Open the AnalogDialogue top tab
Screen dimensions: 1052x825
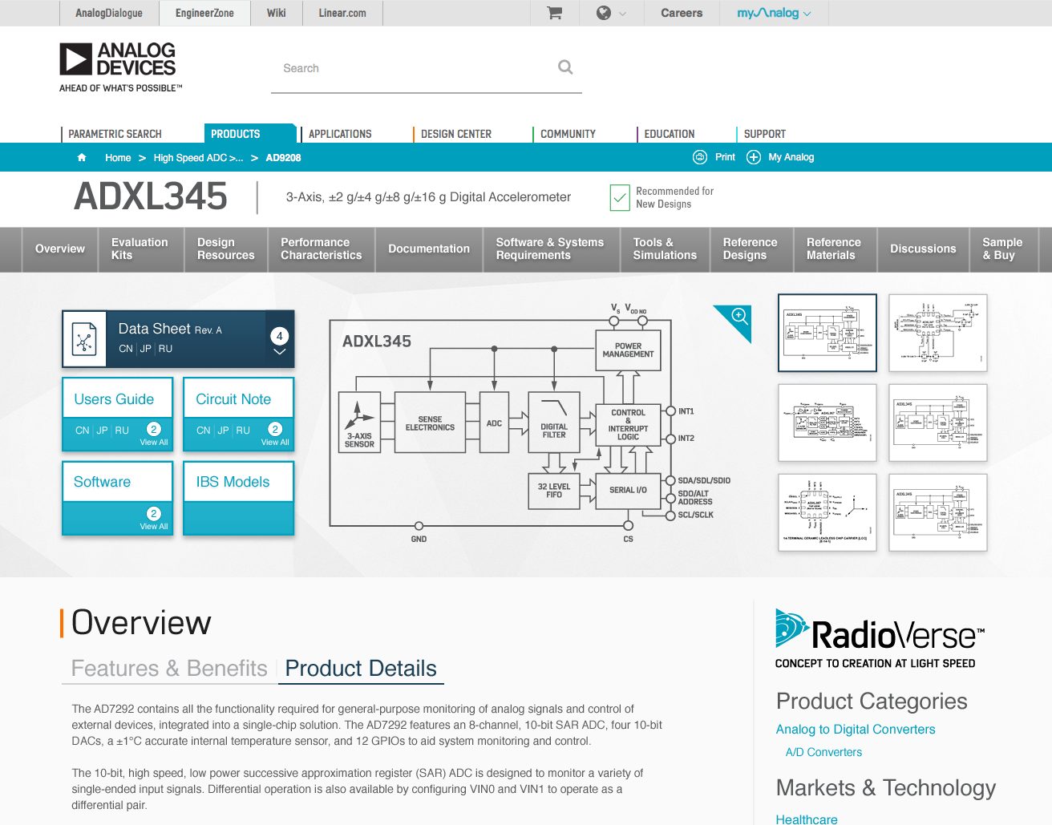pos(109,13)
